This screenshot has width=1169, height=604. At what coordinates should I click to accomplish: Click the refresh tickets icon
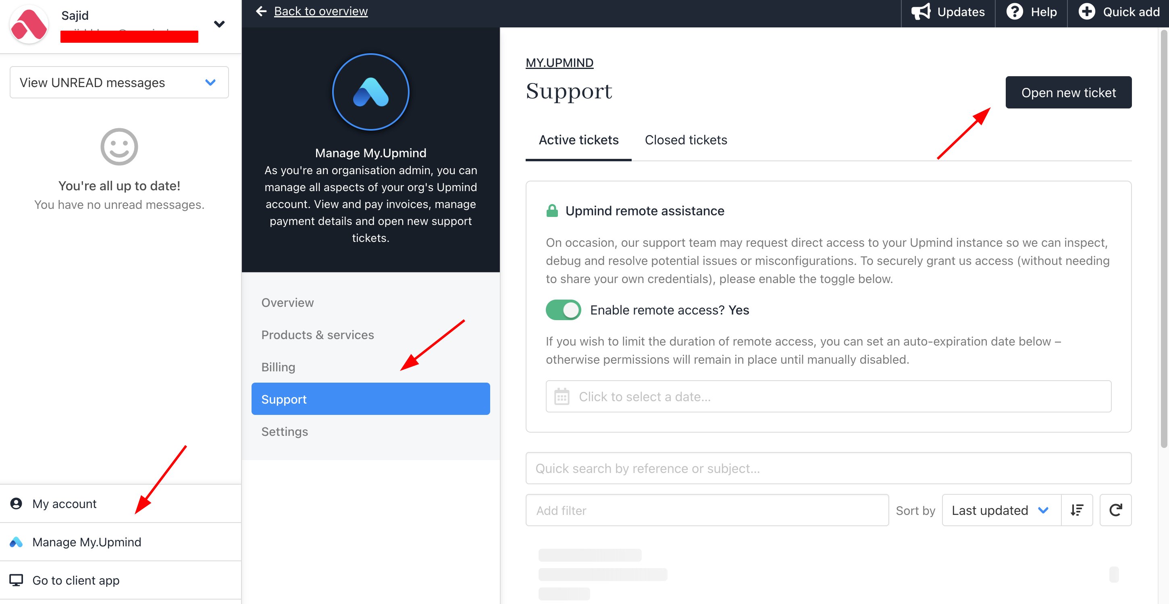[1115, 510]
